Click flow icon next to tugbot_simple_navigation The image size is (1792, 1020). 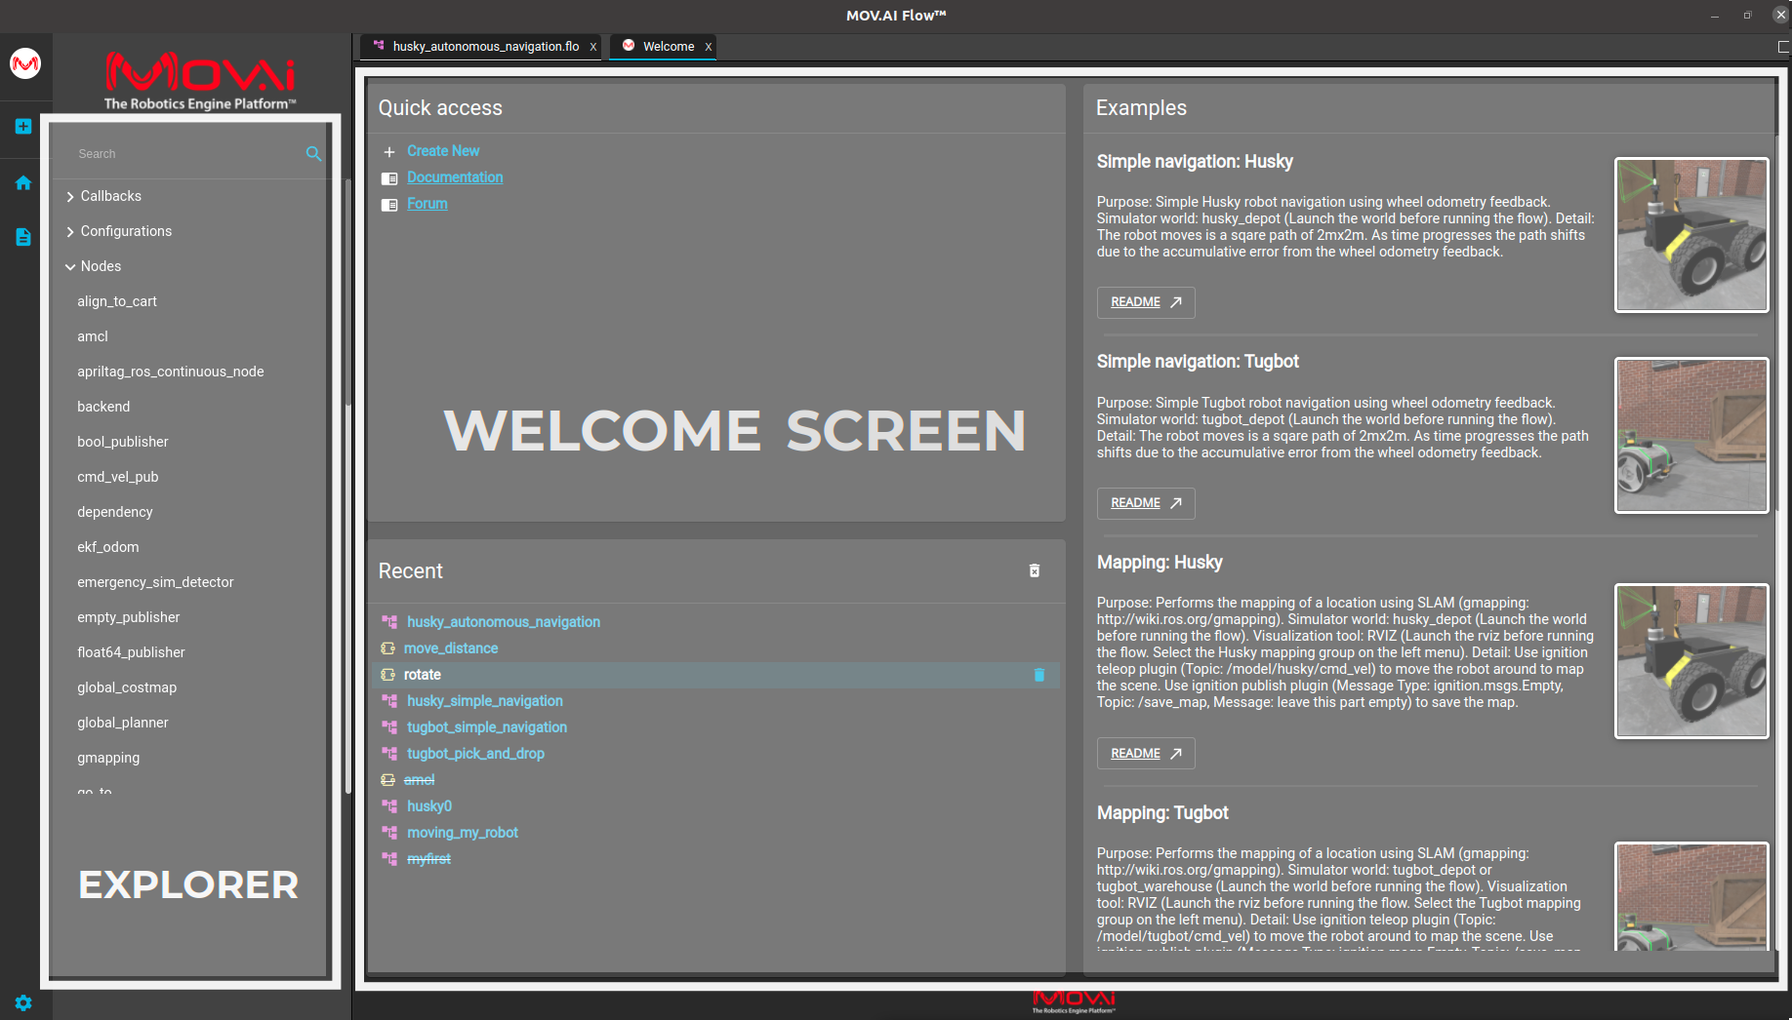[x=389, y=727]
